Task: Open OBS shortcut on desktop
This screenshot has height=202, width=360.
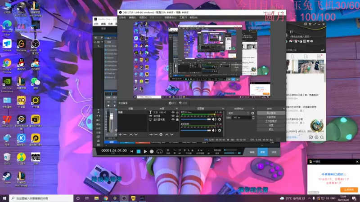Action: tap(36, 47)
